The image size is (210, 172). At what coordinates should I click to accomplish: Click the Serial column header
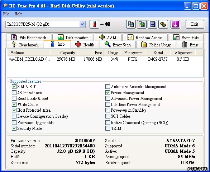tap(158, 53)
